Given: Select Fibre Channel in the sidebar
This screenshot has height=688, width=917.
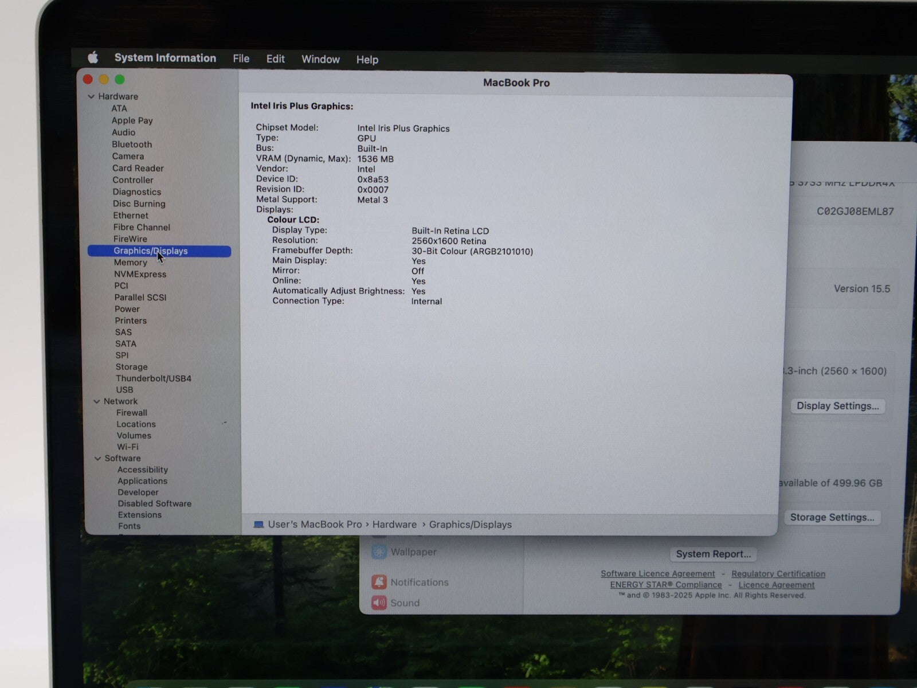Looking at the screenshot, I should pyautogui.click(x=142, y=227).
